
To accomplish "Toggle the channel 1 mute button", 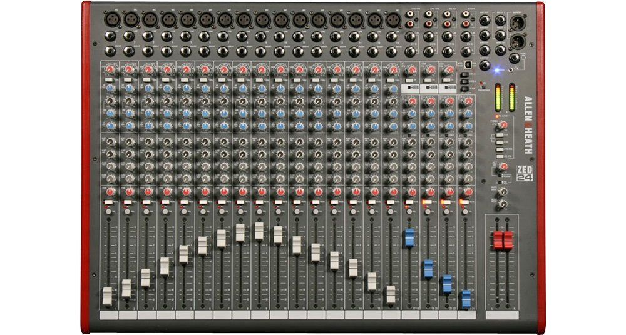I will tap(108, 202).
